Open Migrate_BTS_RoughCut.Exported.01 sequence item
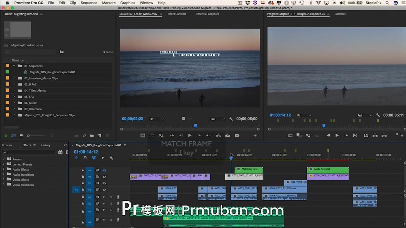This screenshot has height=228, width=406. 52,72
